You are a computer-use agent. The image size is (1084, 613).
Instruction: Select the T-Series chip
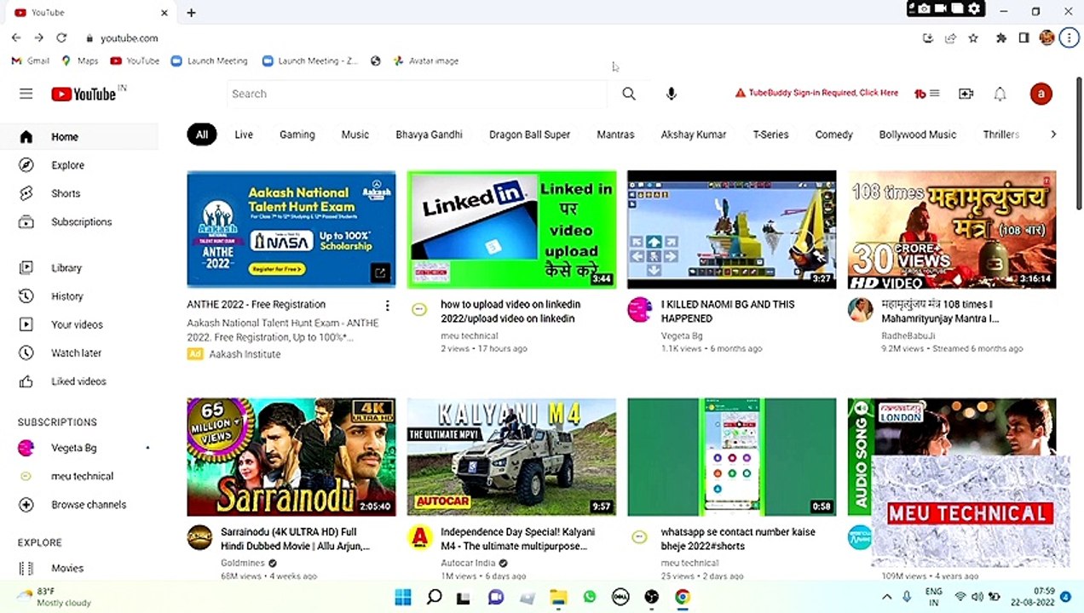[770, 135]
